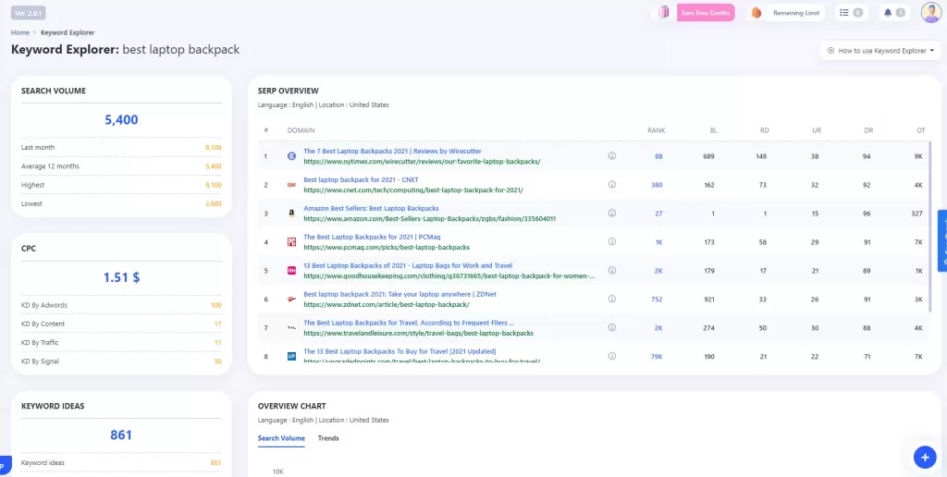
Task: Click the ZDNet favicon
Action: click(x=291, y=299)
